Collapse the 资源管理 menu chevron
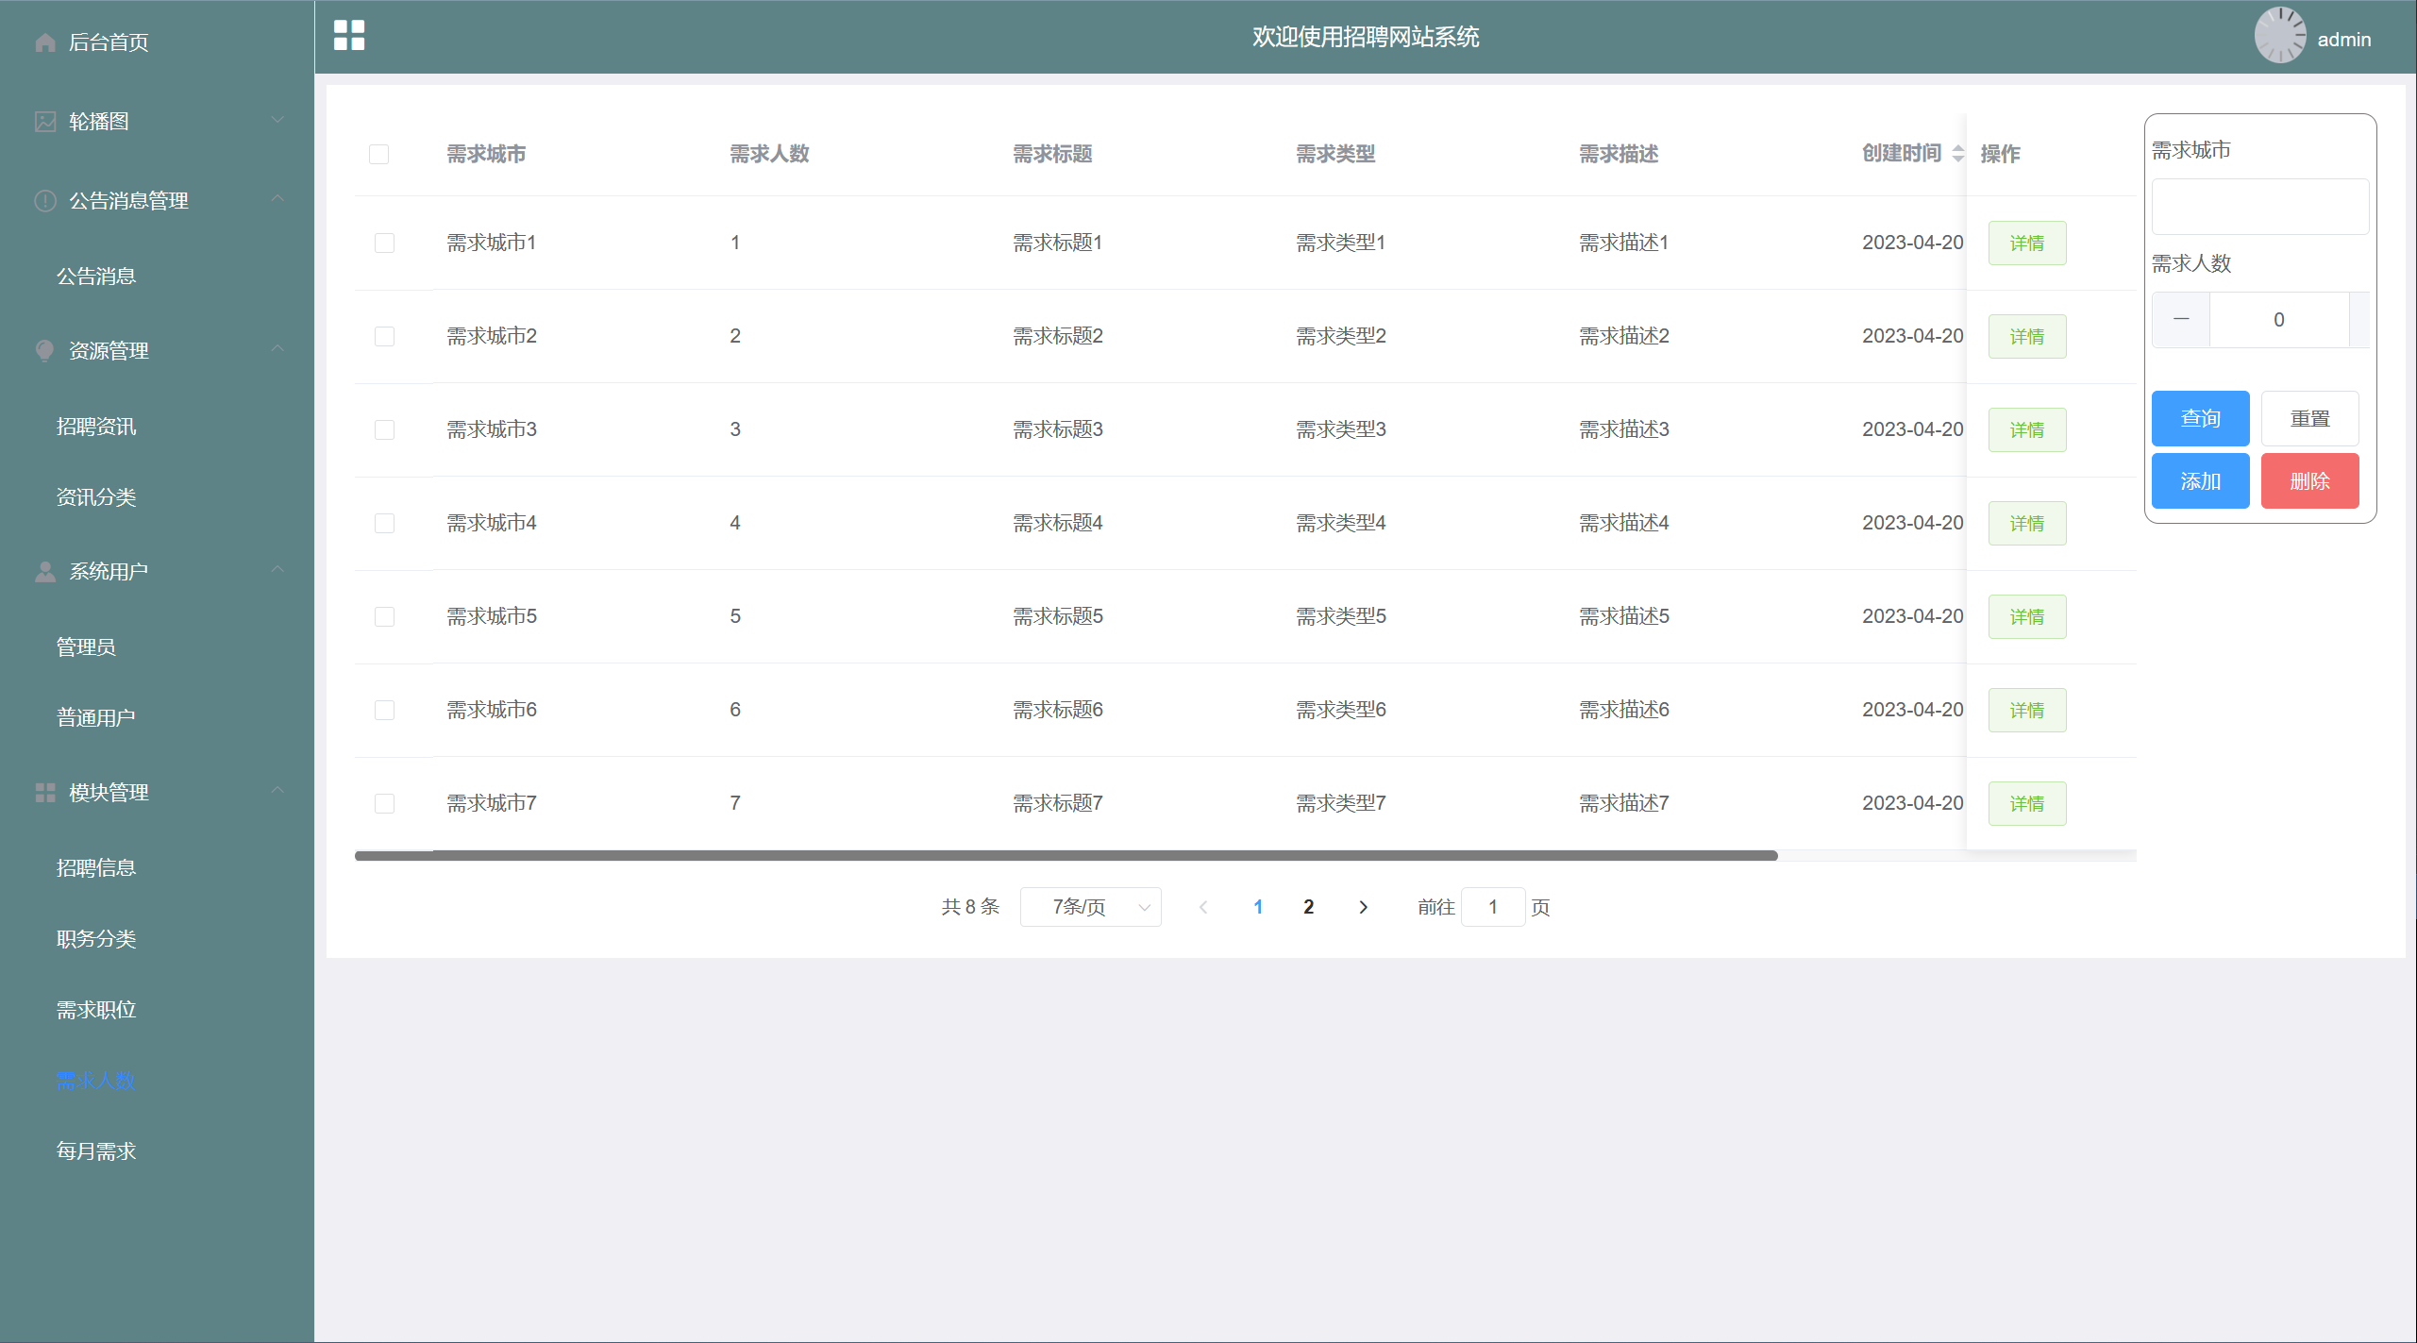 277,349
